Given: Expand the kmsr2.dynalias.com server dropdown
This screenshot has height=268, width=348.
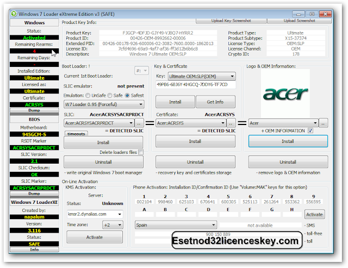Looking at the screenshot, I should click(x=95, y=214).
